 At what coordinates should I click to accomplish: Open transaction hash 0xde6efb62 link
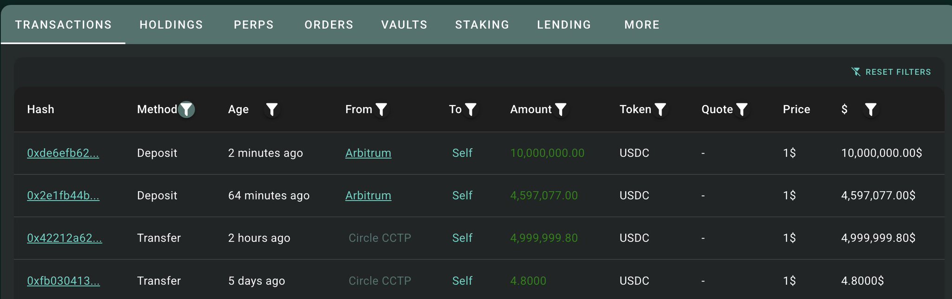click(63, 153)
